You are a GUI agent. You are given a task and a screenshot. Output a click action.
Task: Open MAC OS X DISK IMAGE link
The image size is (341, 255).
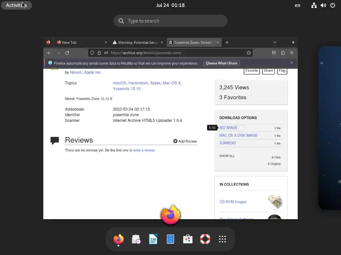tap(238, 135)
